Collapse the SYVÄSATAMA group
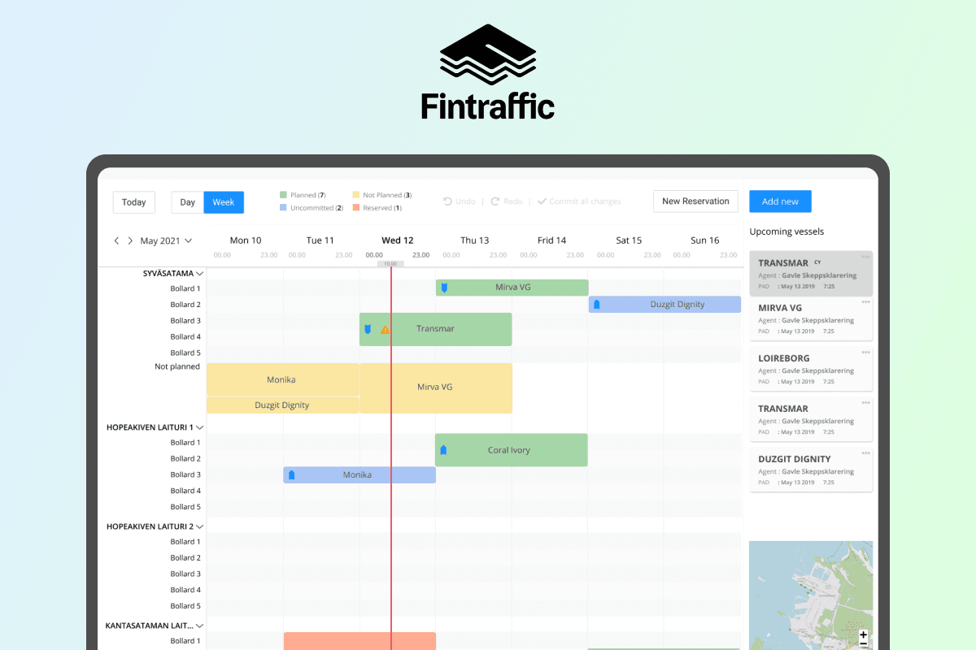 point(199,274)
